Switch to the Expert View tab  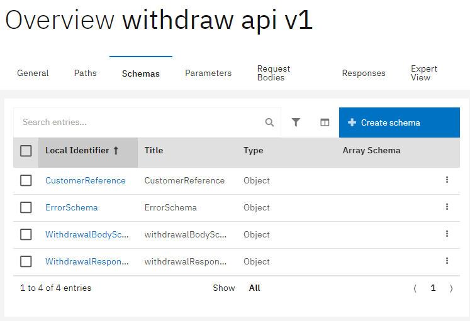[x=424, y=73]
